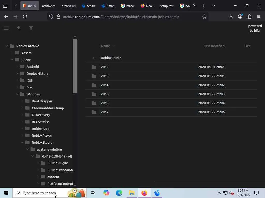This screenshot has height=198, width=265.
Task: Open the h5ai filter funnel icon
Action: [31, 28]
